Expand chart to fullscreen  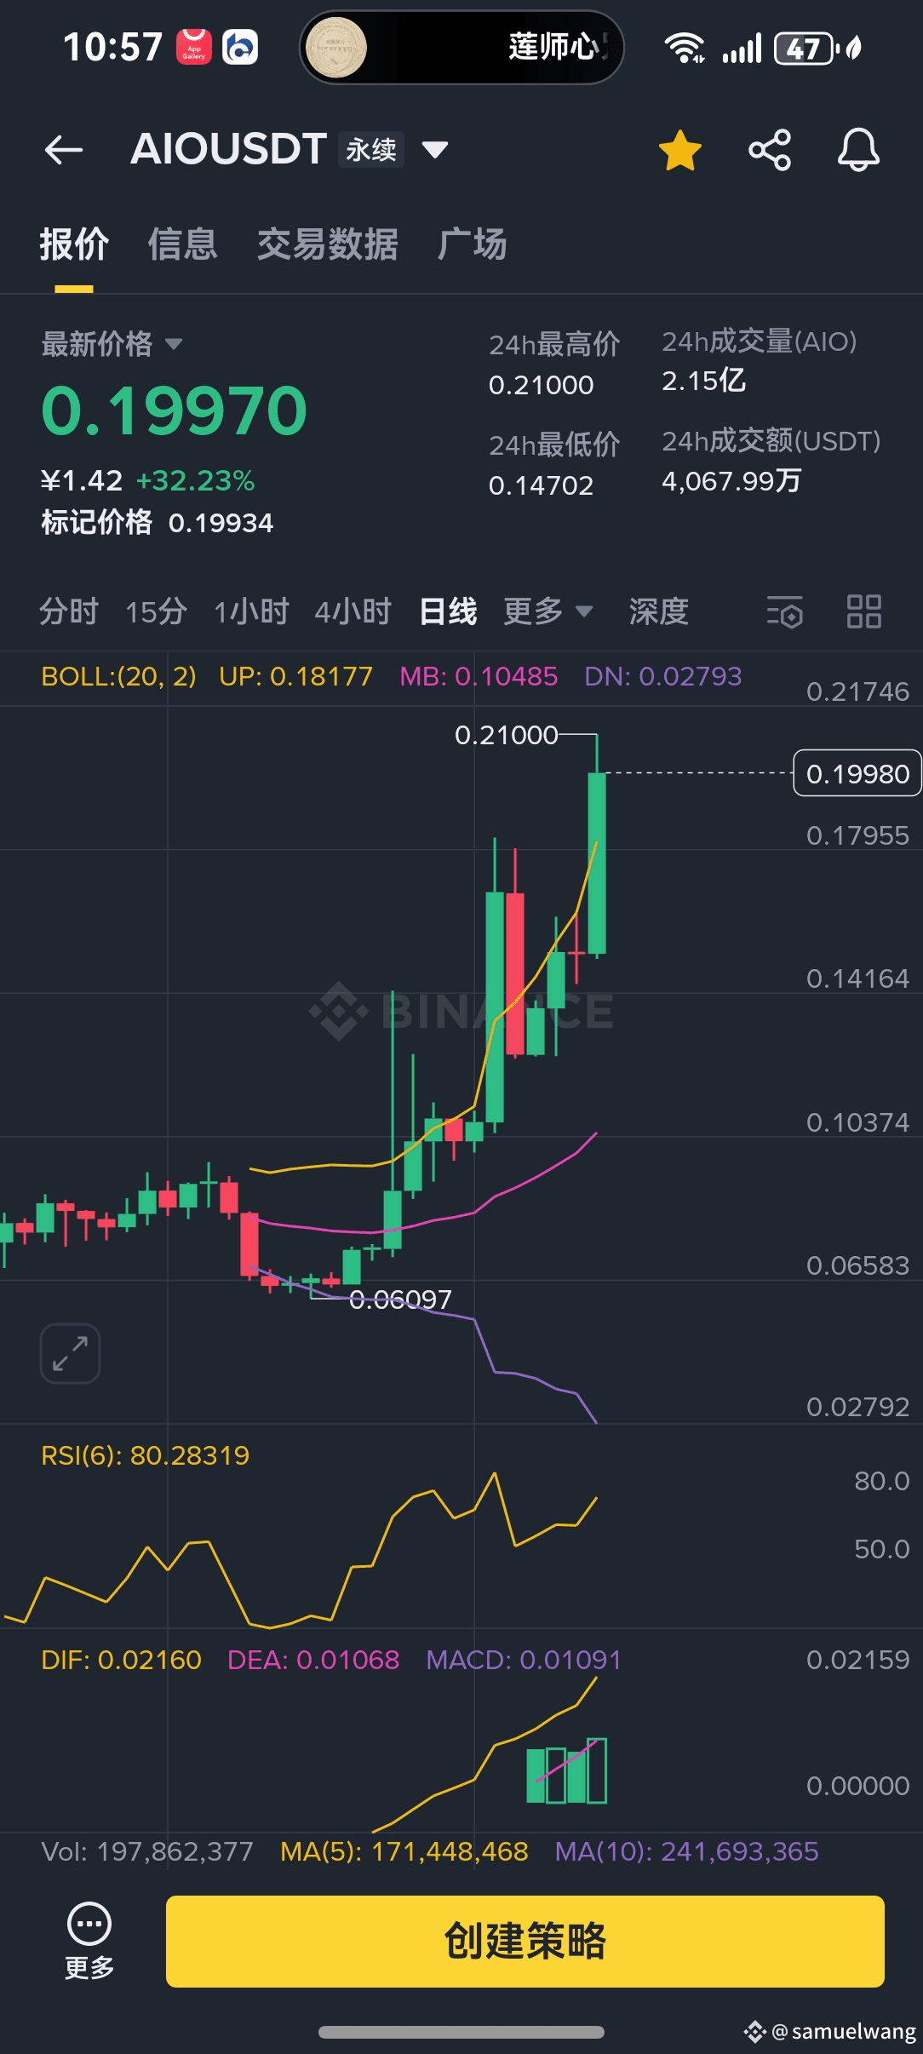70,1353
